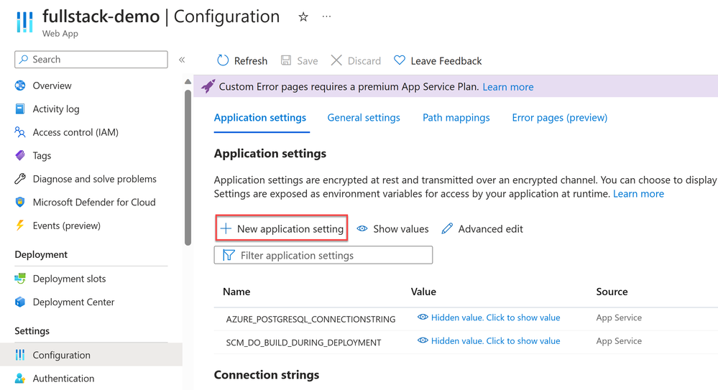Switch to the General settings tab
Screen dimensions: 718x390
(x=364, y=118)
